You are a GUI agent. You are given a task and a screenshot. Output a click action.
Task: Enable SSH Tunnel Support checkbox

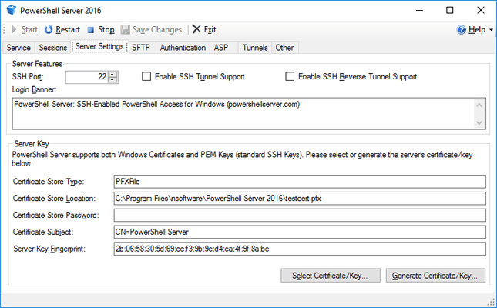[x=146, y=76]
